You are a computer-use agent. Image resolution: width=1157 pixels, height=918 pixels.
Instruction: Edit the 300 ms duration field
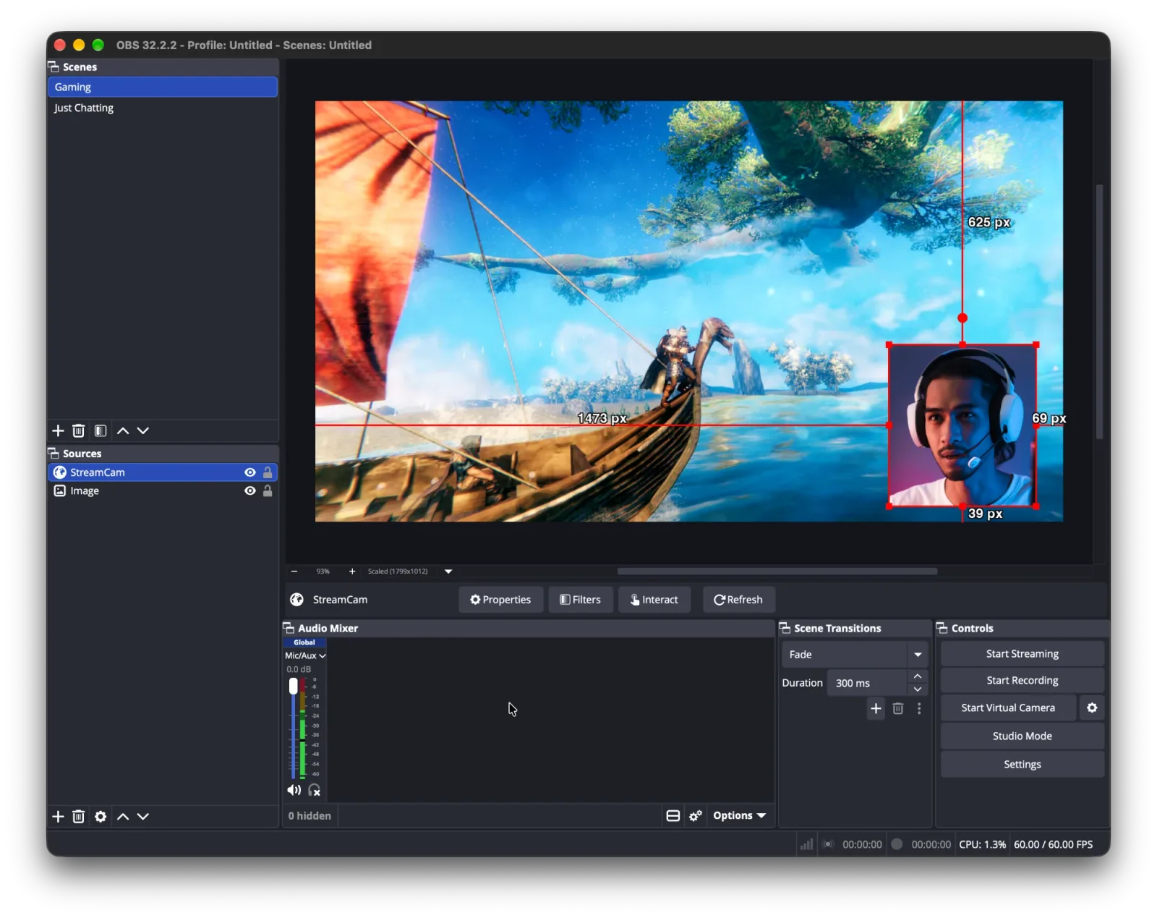867,683
